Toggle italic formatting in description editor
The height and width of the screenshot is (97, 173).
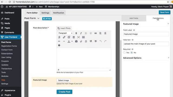pos(81,33)
